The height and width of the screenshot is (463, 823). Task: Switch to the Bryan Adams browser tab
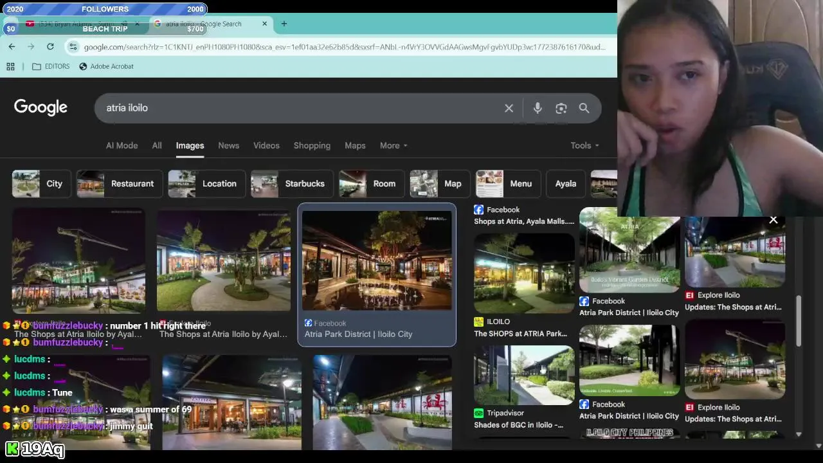[x=82, y=24]
